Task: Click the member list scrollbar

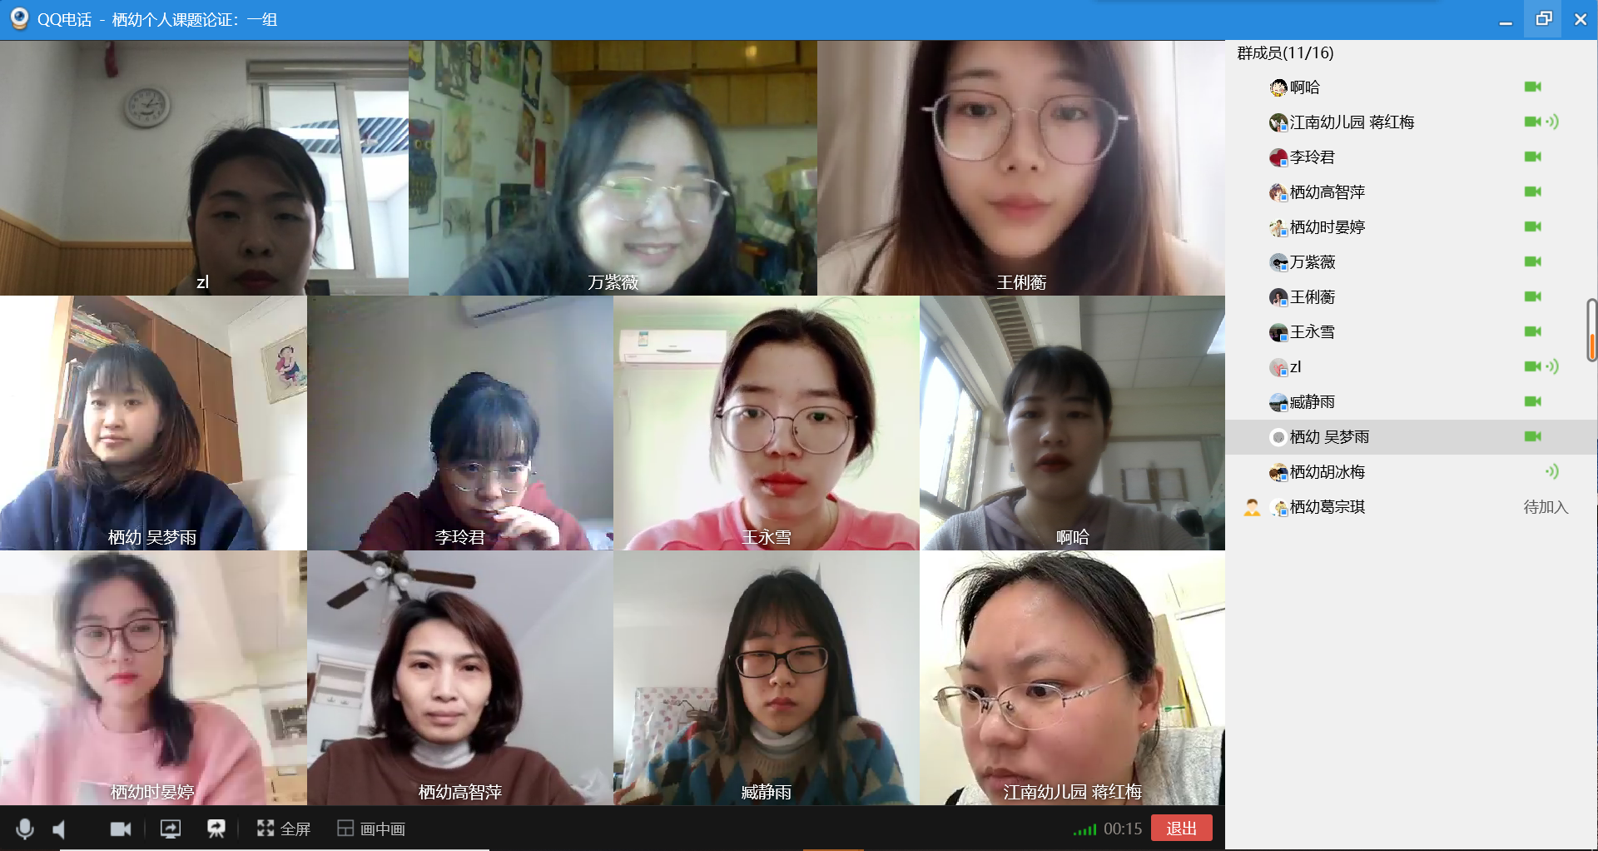Action: (x=1591, y=331)
